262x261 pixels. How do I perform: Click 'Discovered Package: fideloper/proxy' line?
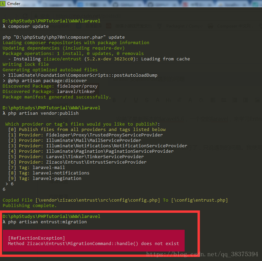tap(50, 86)
